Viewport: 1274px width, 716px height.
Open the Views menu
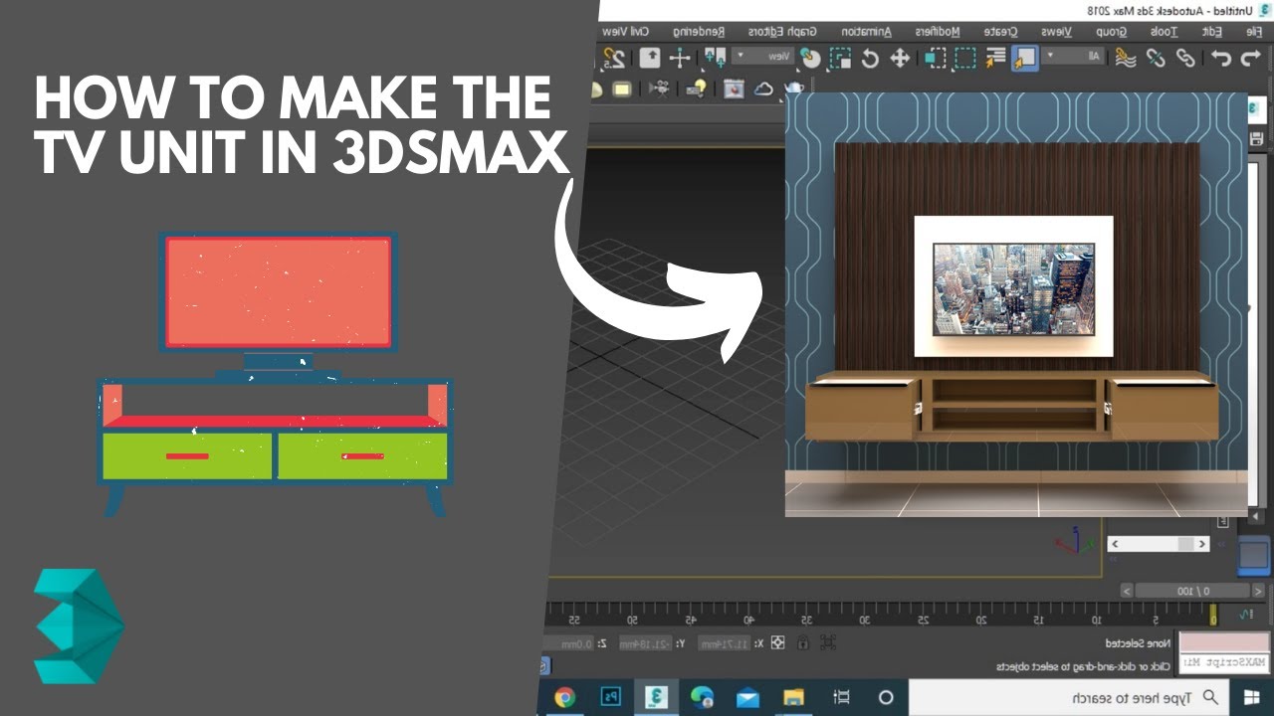pyautogui.click(x=1059, y=32)
